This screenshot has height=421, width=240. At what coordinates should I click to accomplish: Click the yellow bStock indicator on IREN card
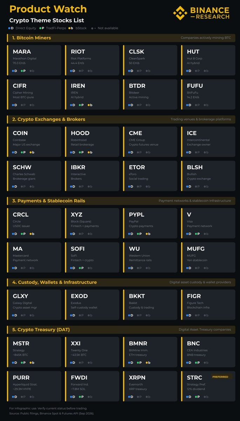90,105
